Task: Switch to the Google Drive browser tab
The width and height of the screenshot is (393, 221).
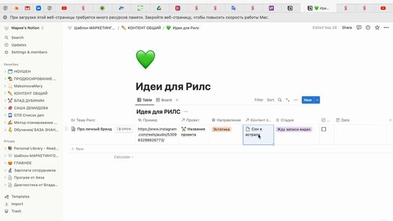Action: click(x=159, y=8)
